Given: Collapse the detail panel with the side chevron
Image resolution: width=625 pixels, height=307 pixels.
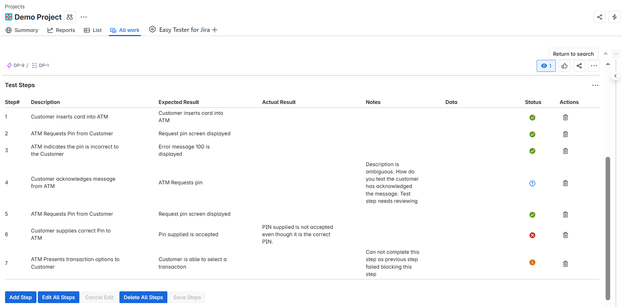Looking at the screenshot, I should (616, 76).
